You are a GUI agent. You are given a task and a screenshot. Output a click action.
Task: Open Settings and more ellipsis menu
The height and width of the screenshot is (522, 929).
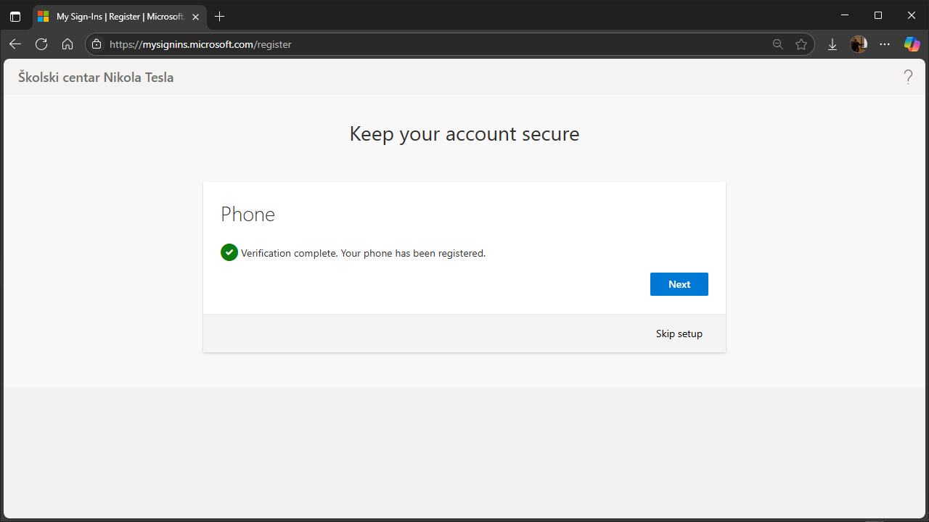click(x=885, y=44)
